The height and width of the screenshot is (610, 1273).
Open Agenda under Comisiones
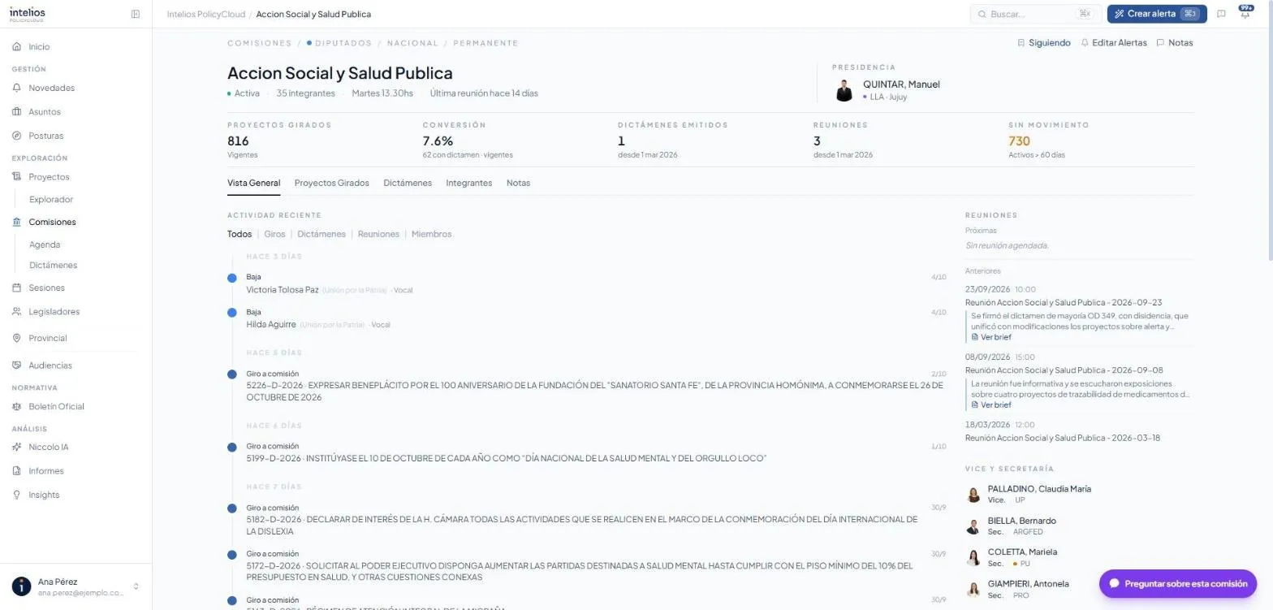point(45,244)
